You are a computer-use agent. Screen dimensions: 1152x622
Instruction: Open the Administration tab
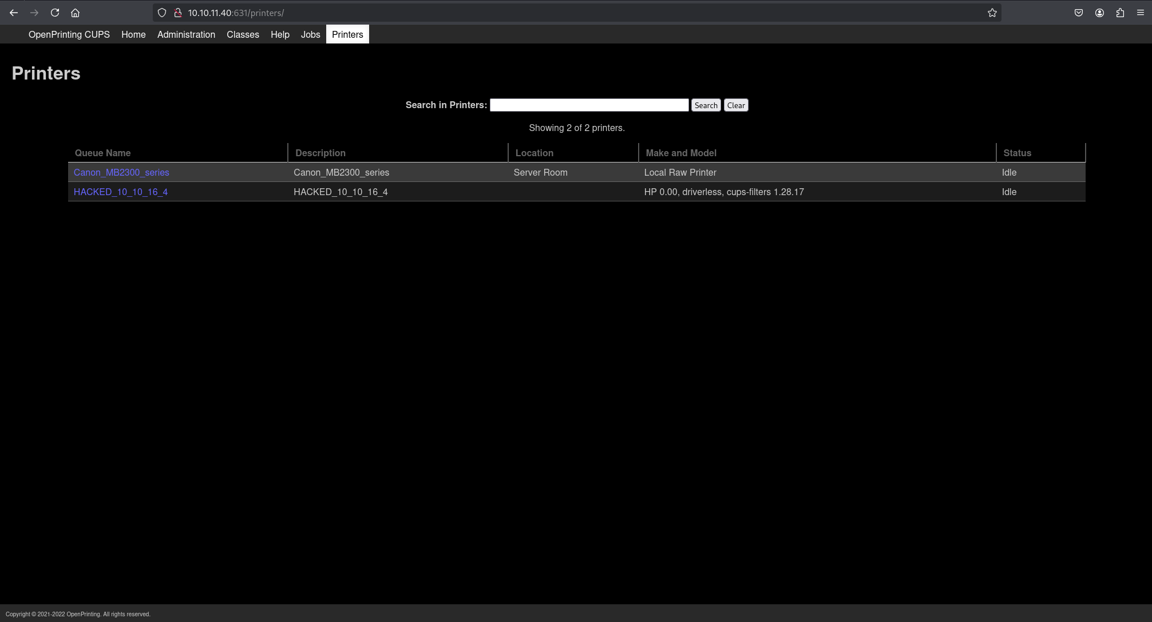186,34
